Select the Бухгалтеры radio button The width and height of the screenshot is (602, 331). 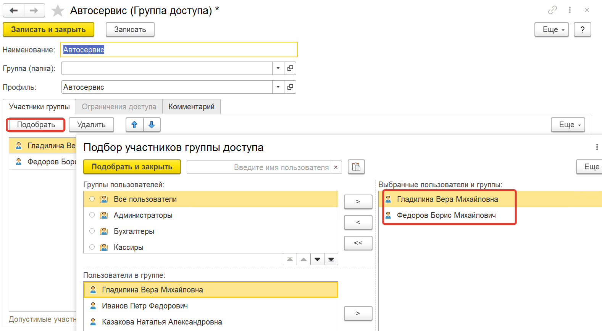(x=92, y=231)
